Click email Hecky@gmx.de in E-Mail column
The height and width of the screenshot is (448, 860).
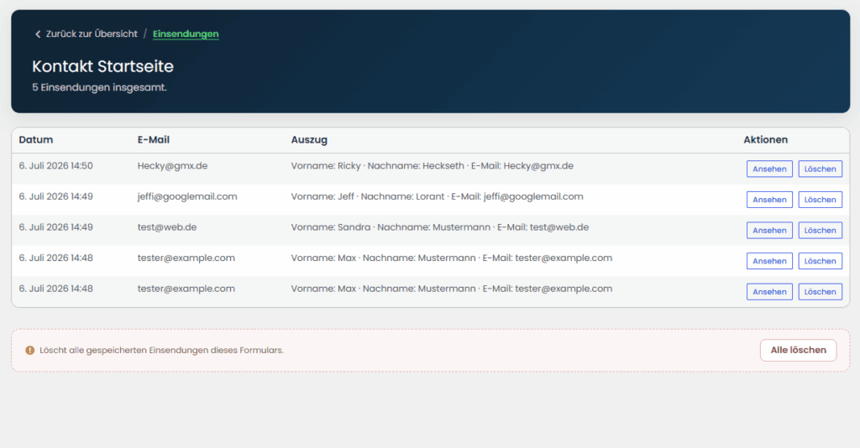tap(172, 166)
